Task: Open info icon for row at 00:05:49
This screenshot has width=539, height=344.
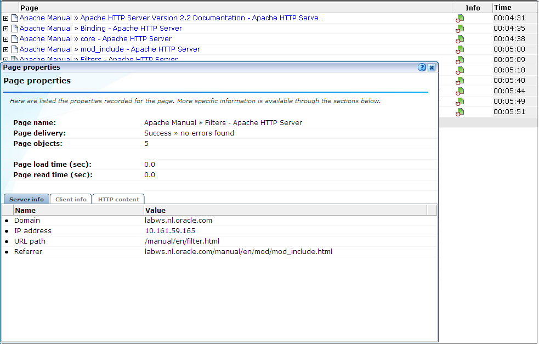Action: [460, 101]
